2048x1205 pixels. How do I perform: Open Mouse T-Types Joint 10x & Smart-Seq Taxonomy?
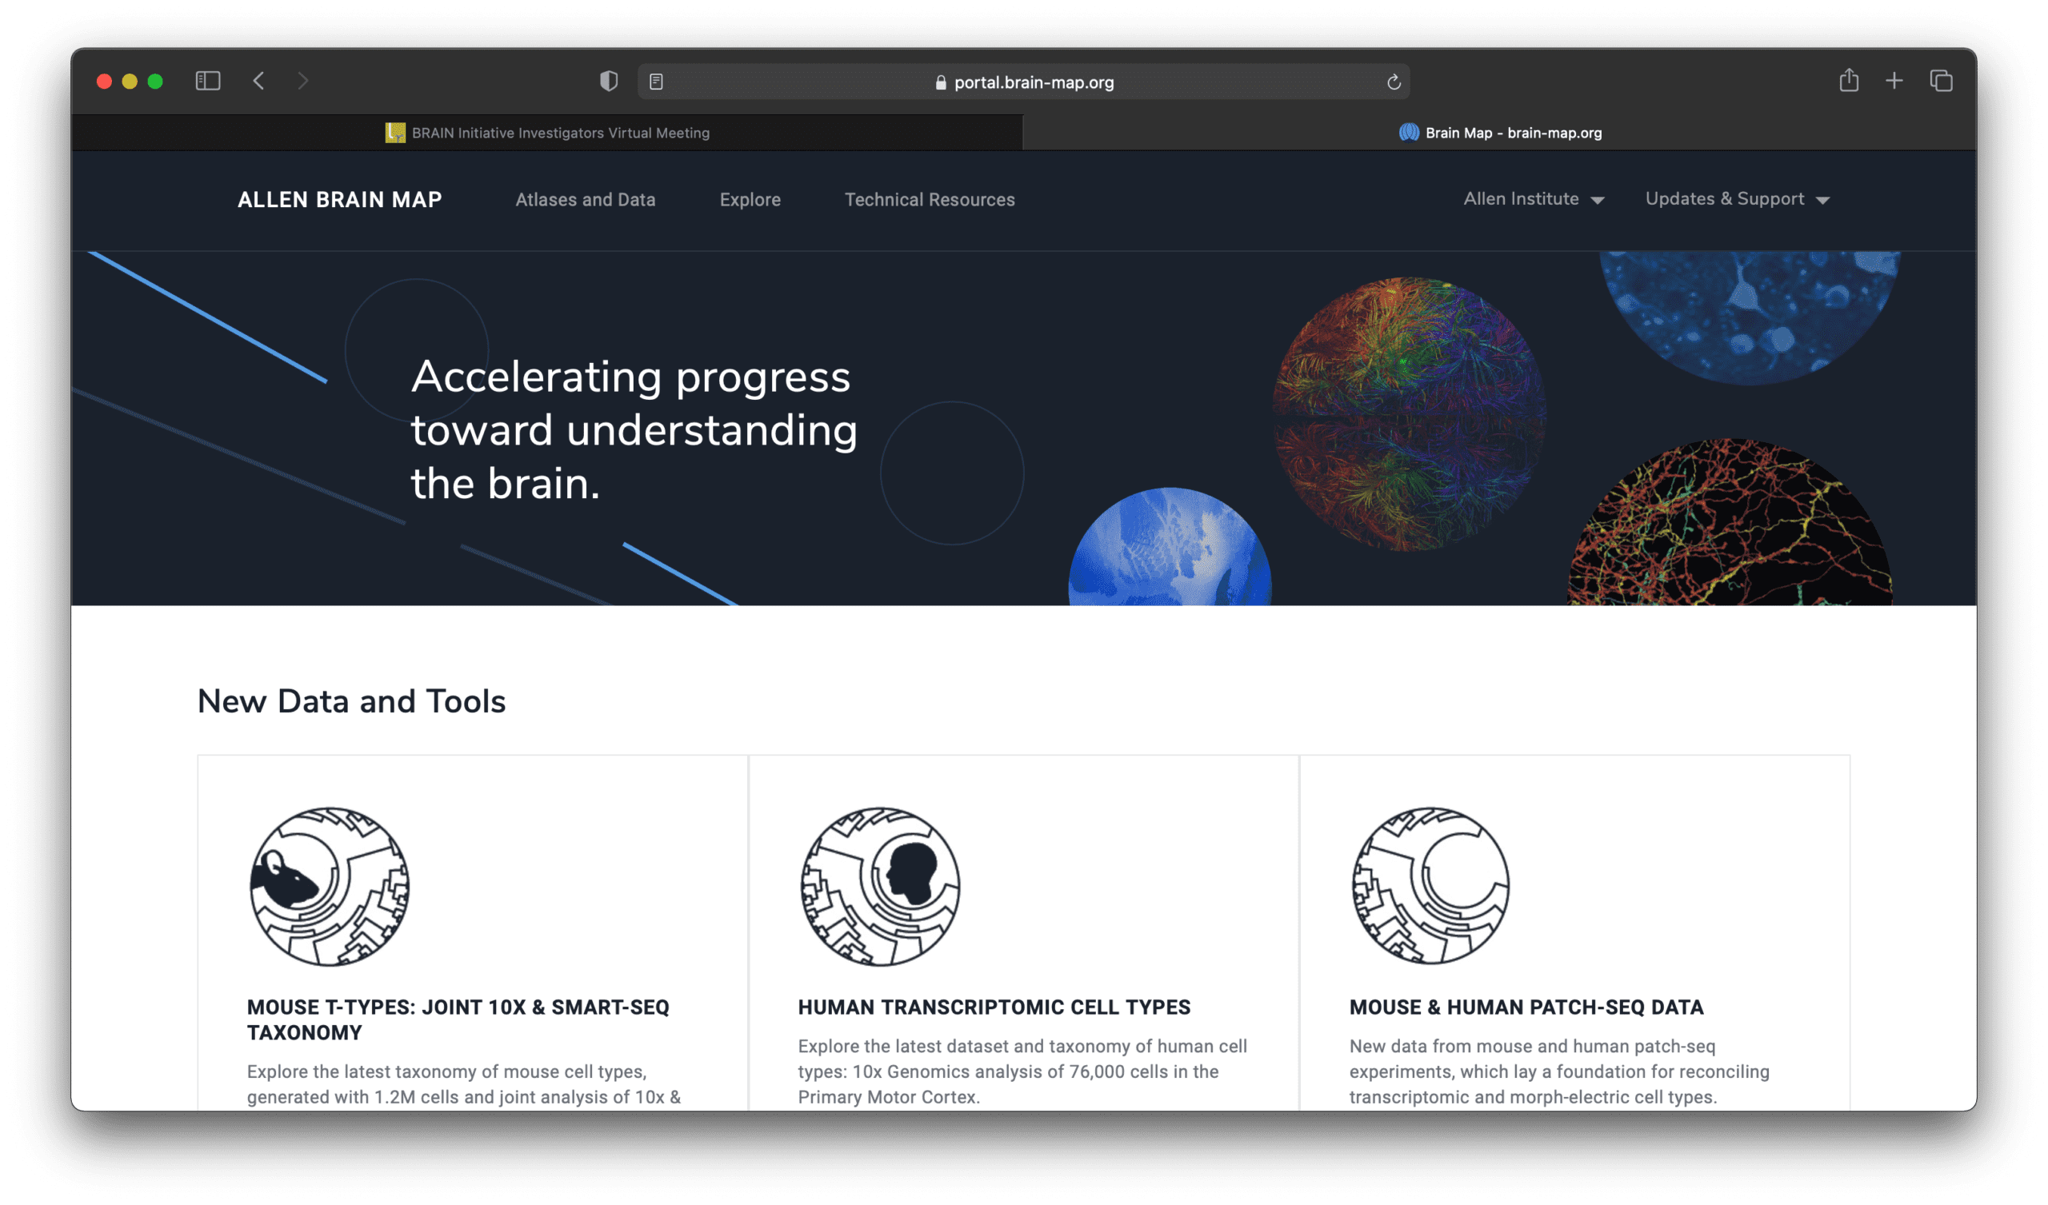[458, 1019]
